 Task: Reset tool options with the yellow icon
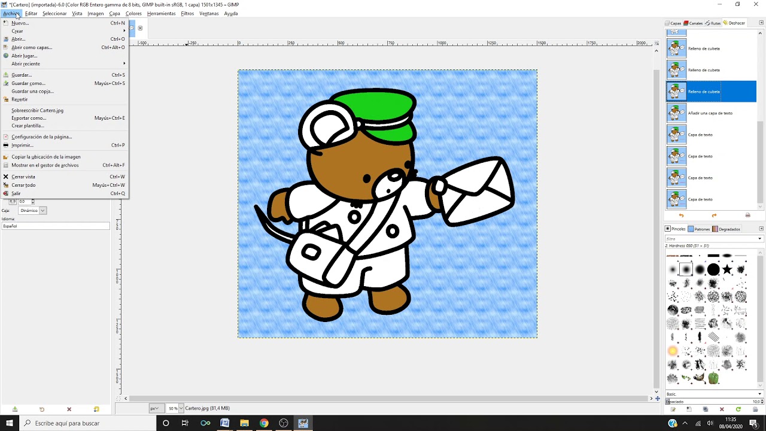point(96,409)
